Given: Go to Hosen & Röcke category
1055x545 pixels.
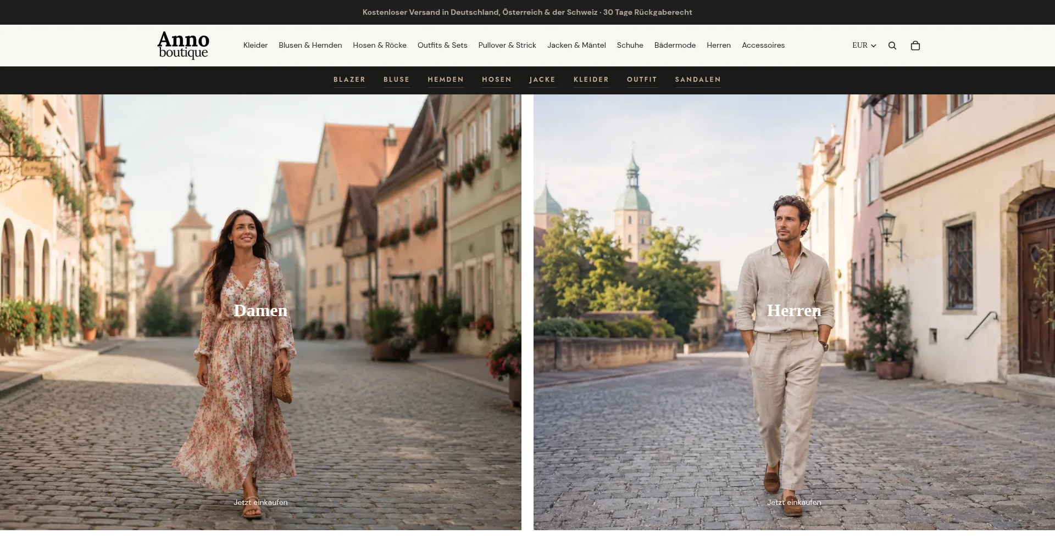Looking at the screenshot, I should click(380, 46).
